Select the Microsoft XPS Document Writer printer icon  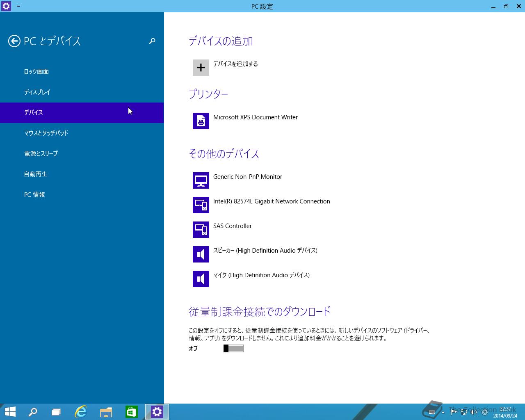pos(201,121)
